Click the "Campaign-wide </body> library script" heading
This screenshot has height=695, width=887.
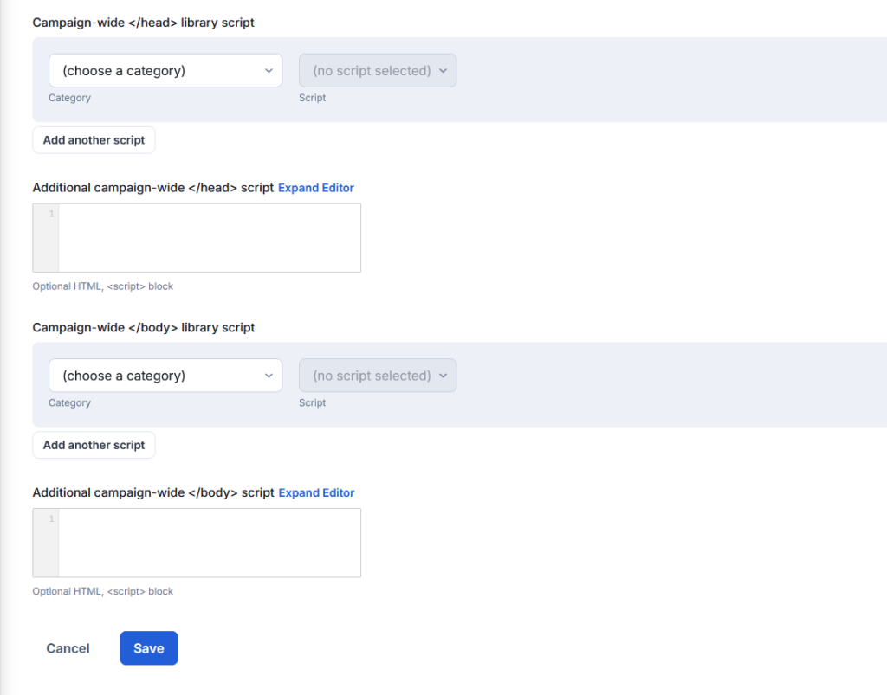click(x=143, y=328)
